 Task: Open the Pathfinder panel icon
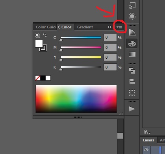coord(132,71)
